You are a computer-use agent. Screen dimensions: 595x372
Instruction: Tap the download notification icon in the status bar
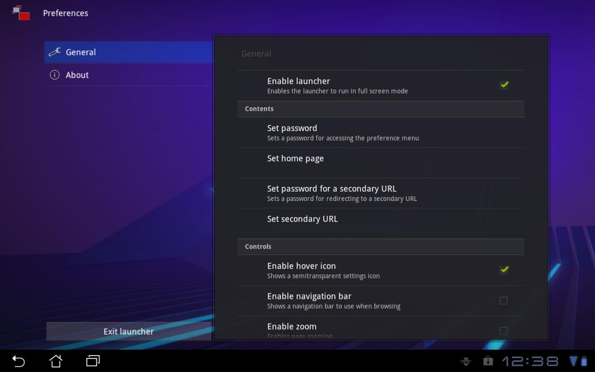click(487, 361)
